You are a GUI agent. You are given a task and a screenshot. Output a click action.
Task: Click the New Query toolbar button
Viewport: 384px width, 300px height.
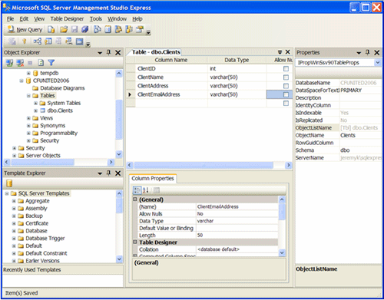[25, 30]
